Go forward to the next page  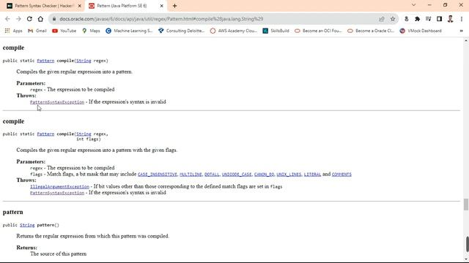click(x=18, y=19)
